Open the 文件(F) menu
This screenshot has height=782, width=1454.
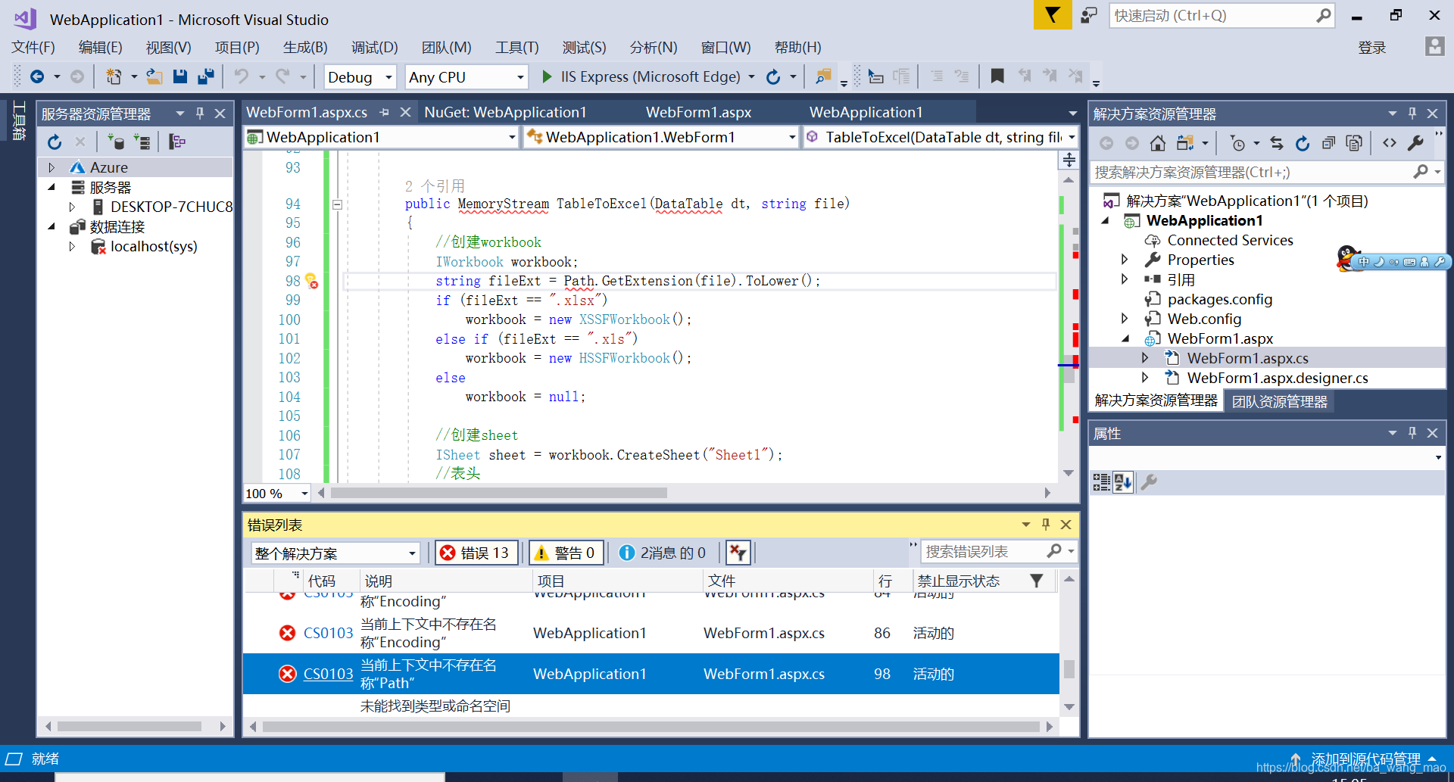click(33, 47)
